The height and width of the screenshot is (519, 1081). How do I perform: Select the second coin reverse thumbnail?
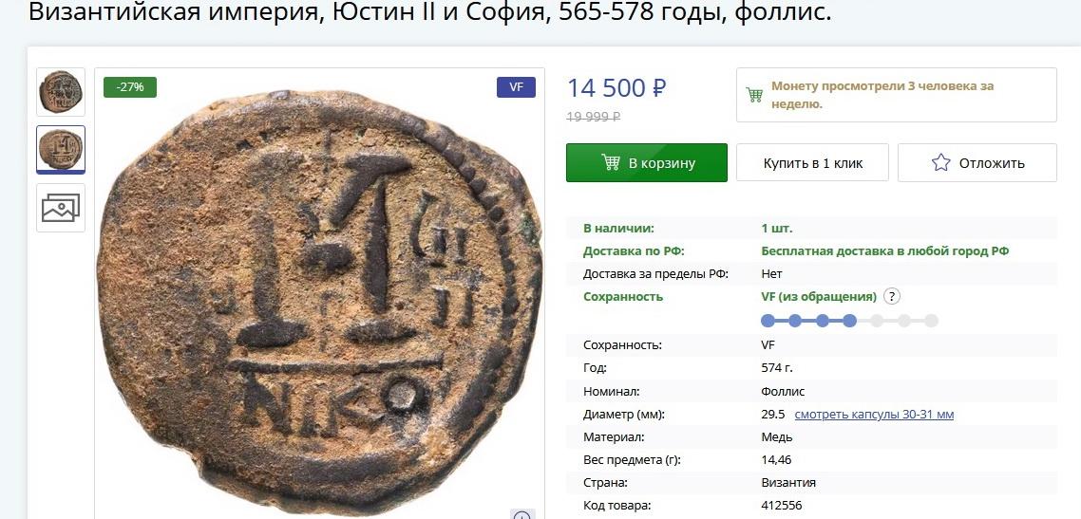click(61, 149)
